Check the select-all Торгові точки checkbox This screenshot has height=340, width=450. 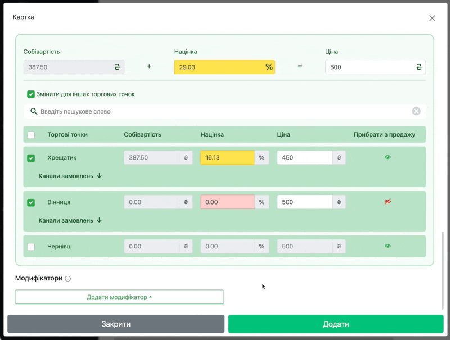tap(31, 135)
